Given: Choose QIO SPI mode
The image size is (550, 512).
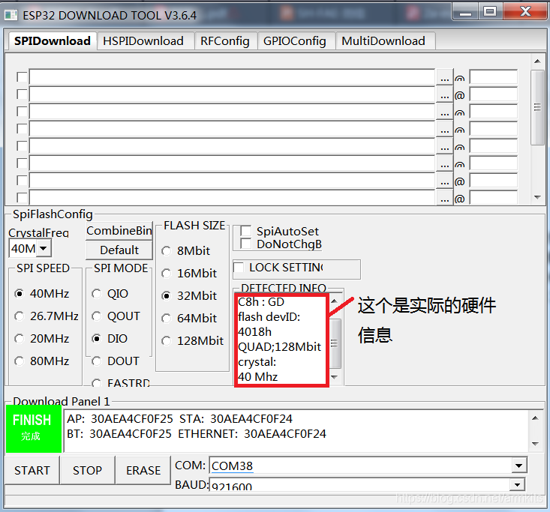Looking at the screenshot, I should point(110,293).
